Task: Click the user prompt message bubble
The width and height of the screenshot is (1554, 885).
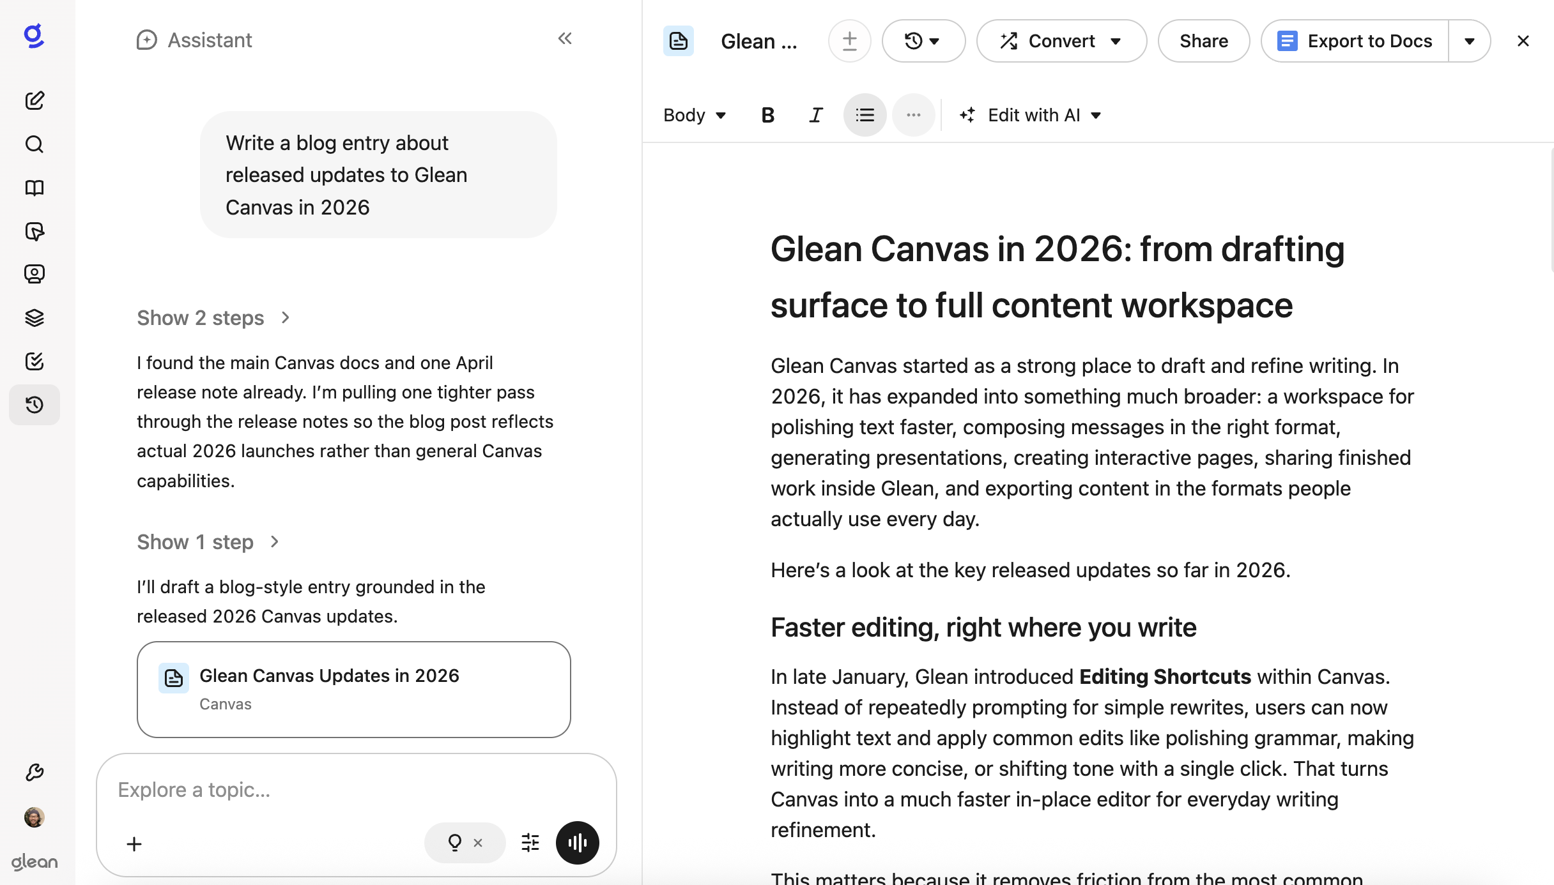Action: pyautogui.click(x=378, y=175)
